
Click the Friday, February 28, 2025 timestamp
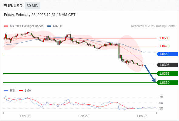(x=40, y=15)
